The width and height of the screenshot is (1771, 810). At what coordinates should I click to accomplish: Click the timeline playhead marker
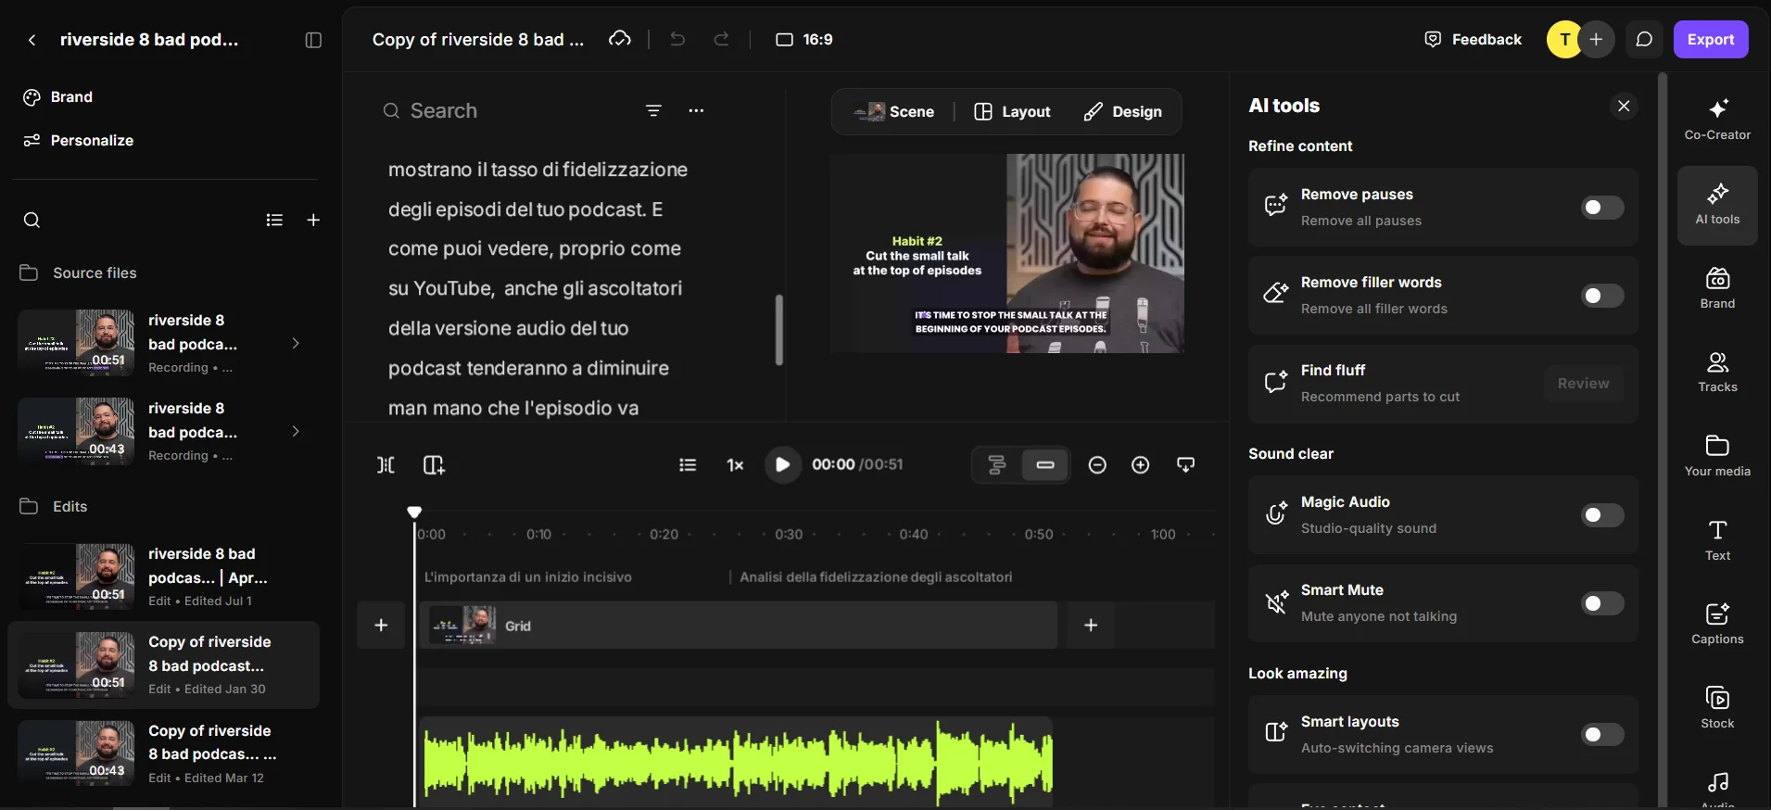414,512
